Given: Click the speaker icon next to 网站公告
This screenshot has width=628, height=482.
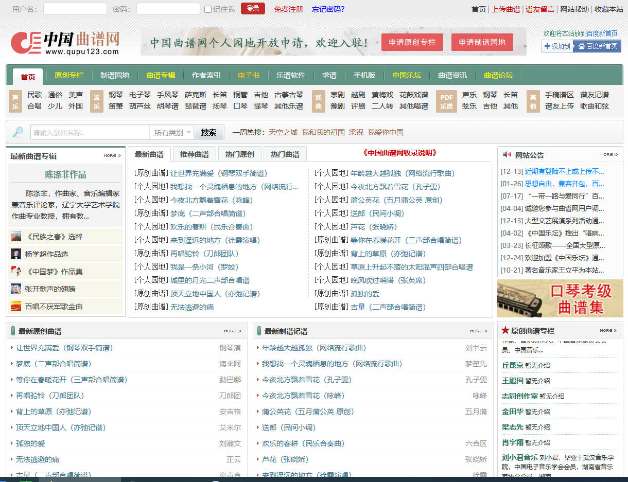Looking at the screenshot, I should [507, 155].
